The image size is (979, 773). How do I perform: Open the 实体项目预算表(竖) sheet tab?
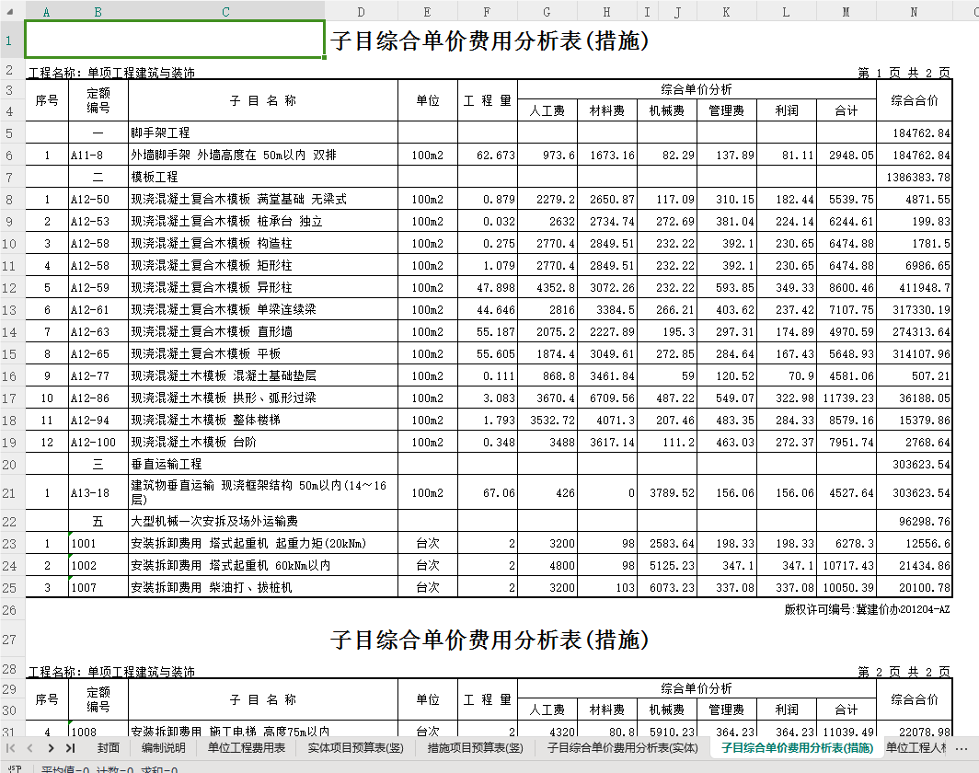(x=355, y=747)
